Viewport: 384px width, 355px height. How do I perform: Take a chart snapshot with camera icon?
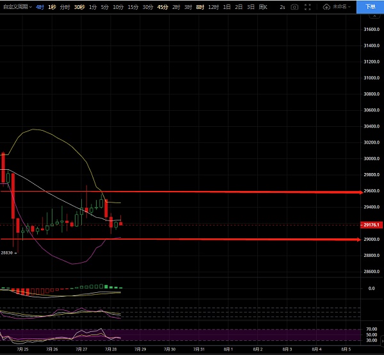294,7
